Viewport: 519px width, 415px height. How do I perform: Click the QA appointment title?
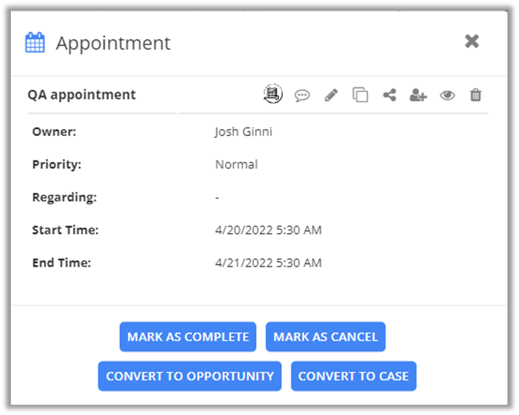tap(81, 95)
